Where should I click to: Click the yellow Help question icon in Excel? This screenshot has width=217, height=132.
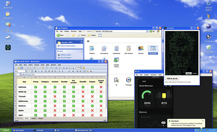click(84, 68)
